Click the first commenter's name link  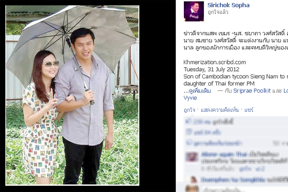point(224,155)
